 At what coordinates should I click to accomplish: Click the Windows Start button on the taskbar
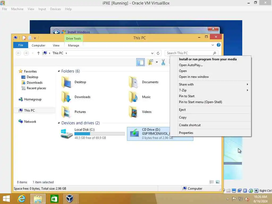click(x=6, y=199)
